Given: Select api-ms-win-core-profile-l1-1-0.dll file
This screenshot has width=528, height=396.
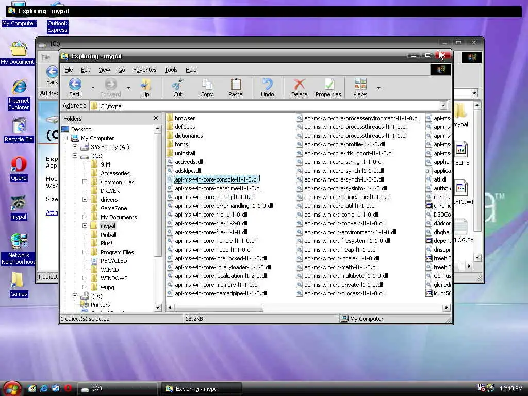Looking at the screenshot, I should coord(344,144).
